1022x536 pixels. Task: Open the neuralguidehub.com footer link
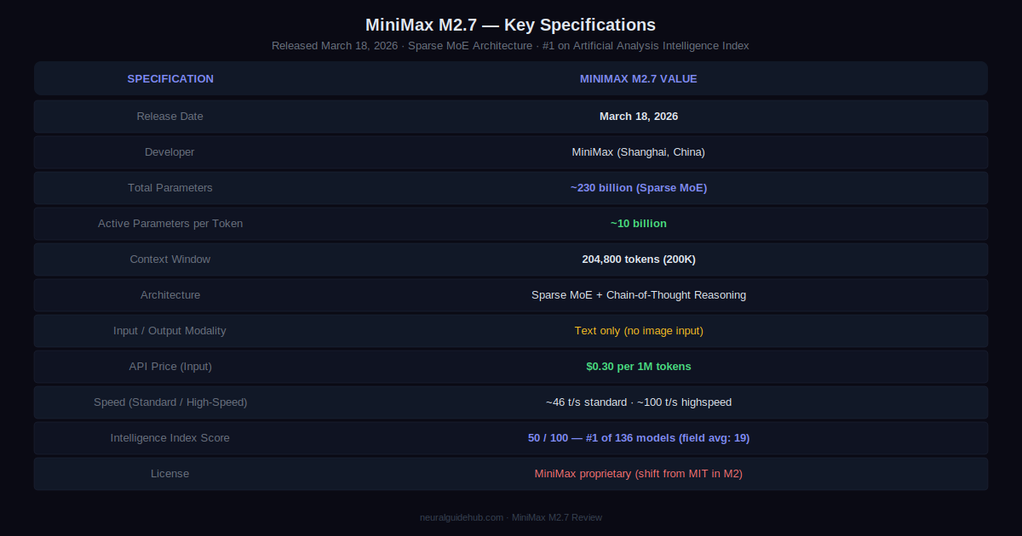tap(462, 517)
